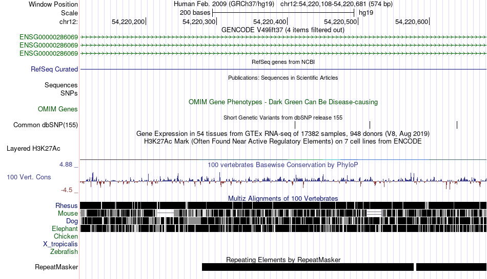Select the X_tropicalis alignment row label
The width and height of the screenshot is (487, 279).
coord(60,244)
